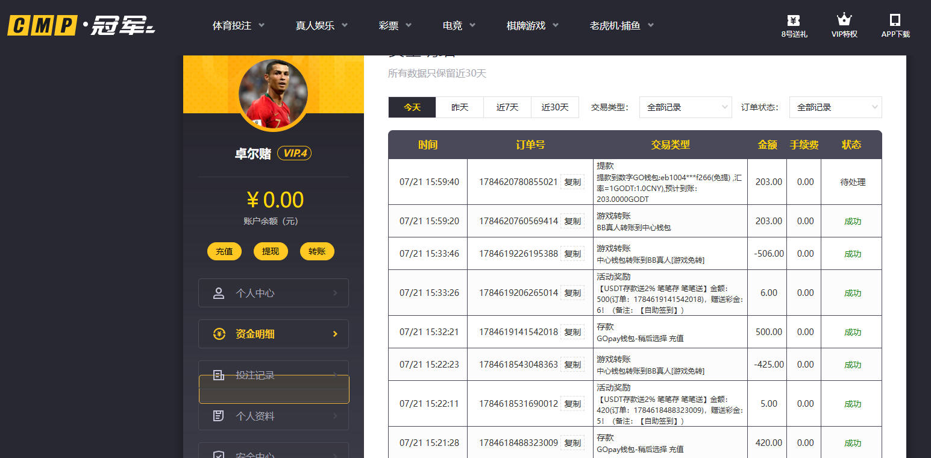Click the profile avatar photo
The height and width of the screenshot is (458, 931).
[273, 94]
